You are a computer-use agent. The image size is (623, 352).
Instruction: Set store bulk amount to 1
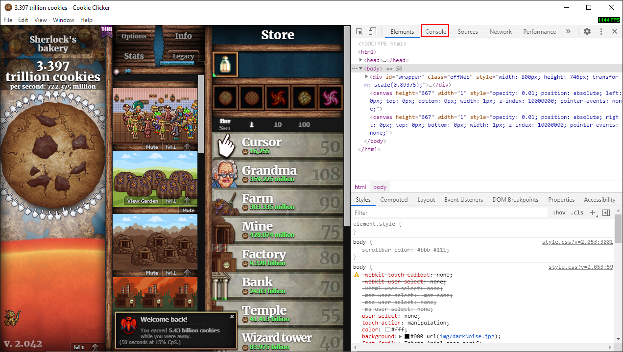[252, 124]
